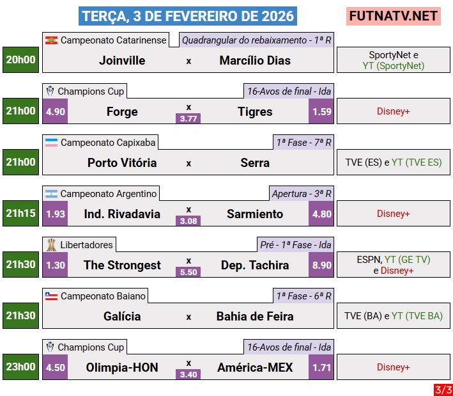The width and height of the screenshot is (453, 396).
Task: Click the Libertadores trophy icon
Action: pyautogui.click(x=51, y=245)
